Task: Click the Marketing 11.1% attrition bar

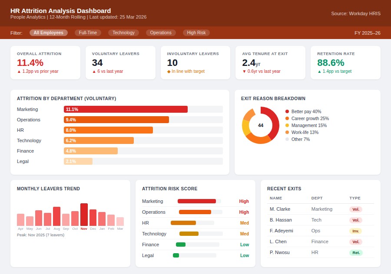Action: pos(126,109)
